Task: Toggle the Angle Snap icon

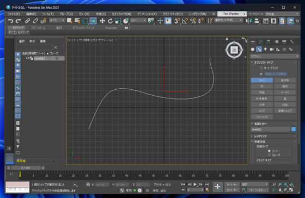Action: click(x=185, y=21)
